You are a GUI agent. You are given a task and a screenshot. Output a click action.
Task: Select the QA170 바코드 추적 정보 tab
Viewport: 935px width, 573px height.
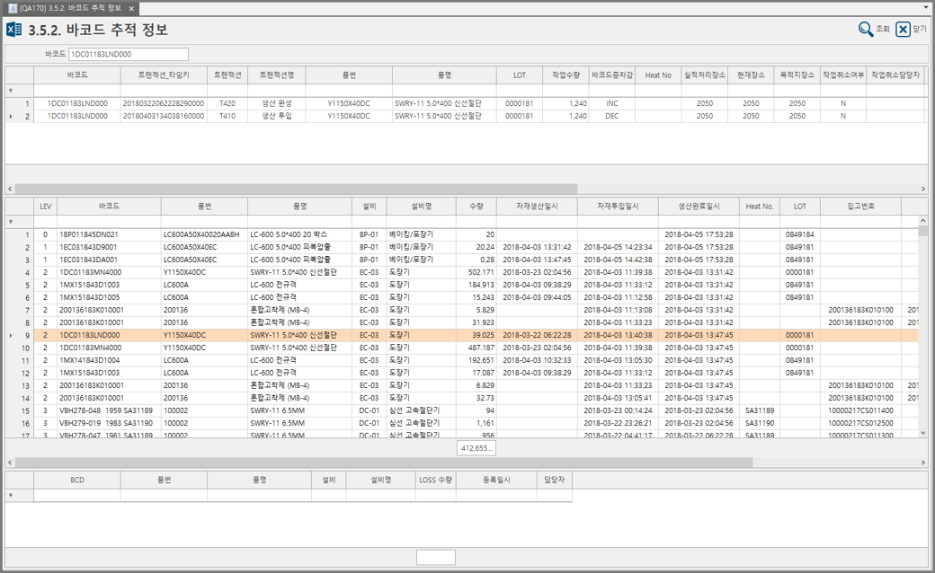coord(70,8)
